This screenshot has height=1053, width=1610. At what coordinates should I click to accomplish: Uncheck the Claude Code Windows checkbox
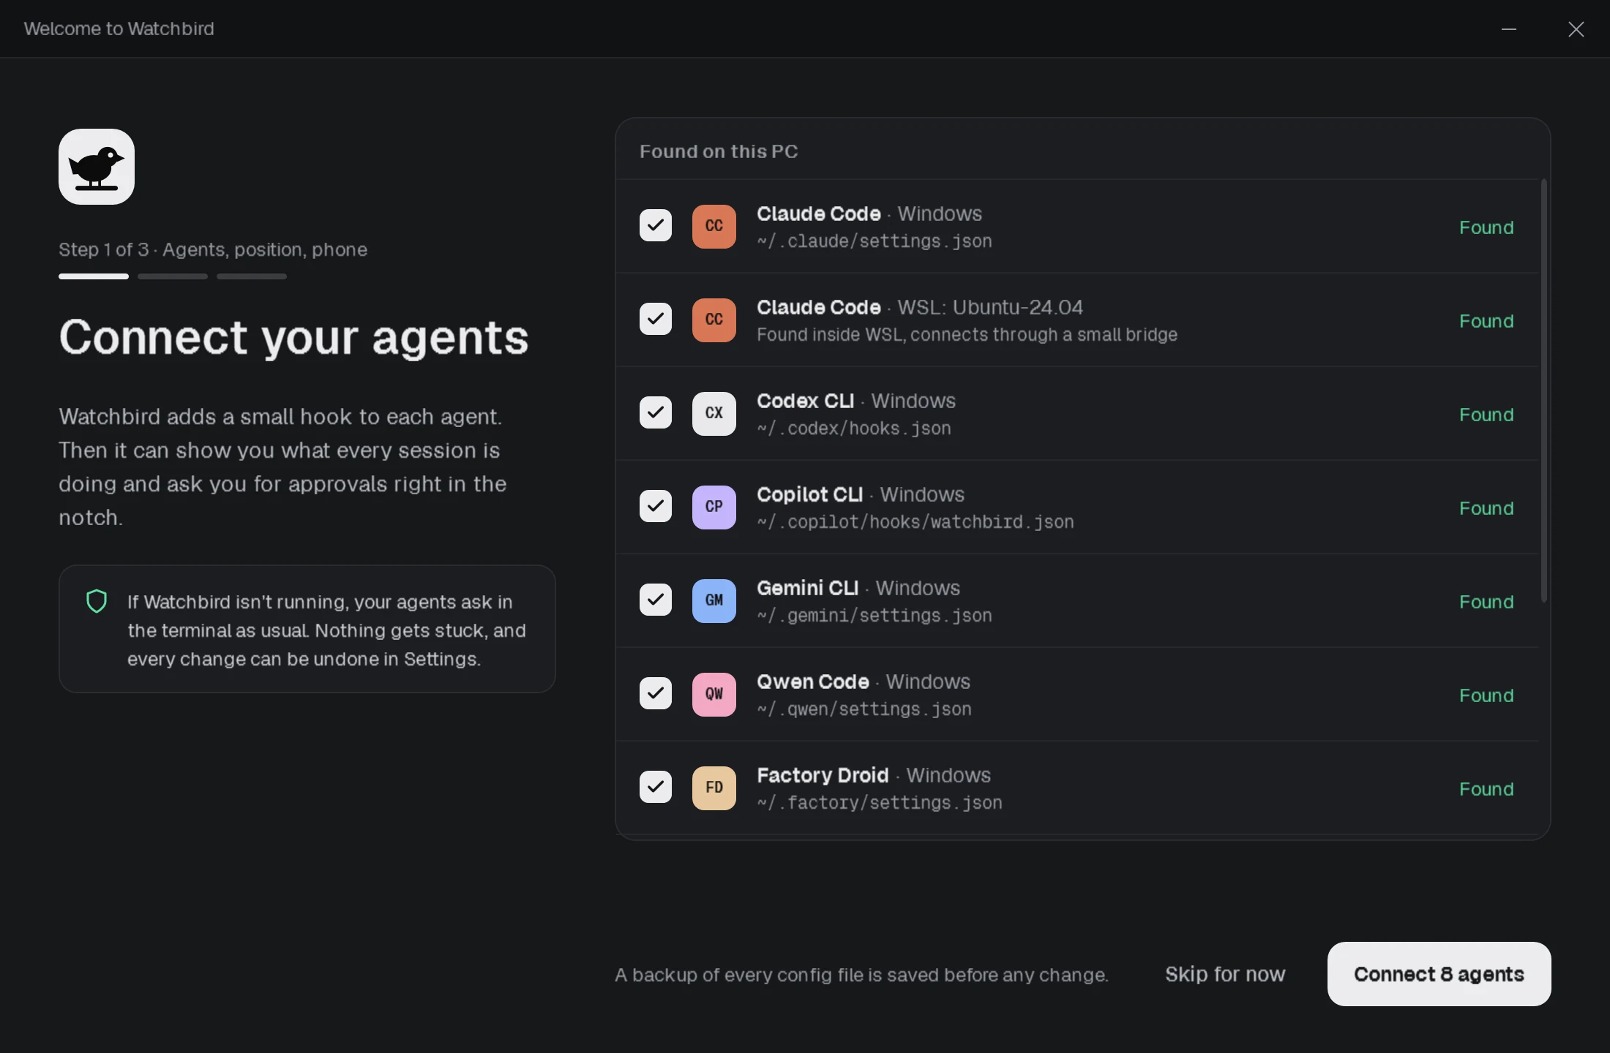pyautogui.click(x=656, y=225)
